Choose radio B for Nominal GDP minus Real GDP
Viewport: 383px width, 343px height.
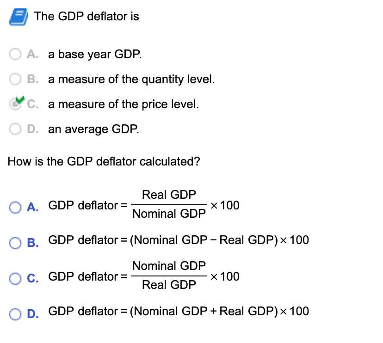tap(15, 243)
